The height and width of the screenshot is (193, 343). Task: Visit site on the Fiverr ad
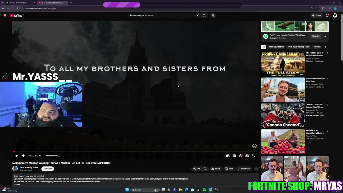point(316,36)
